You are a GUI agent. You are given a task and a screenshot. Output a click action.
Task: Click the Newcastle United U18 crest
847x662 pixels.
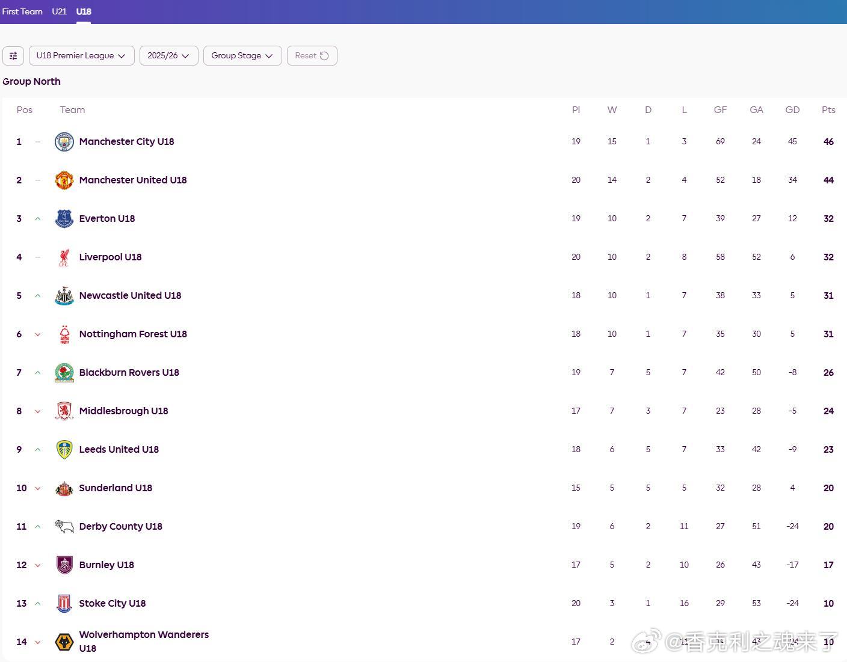64,296
